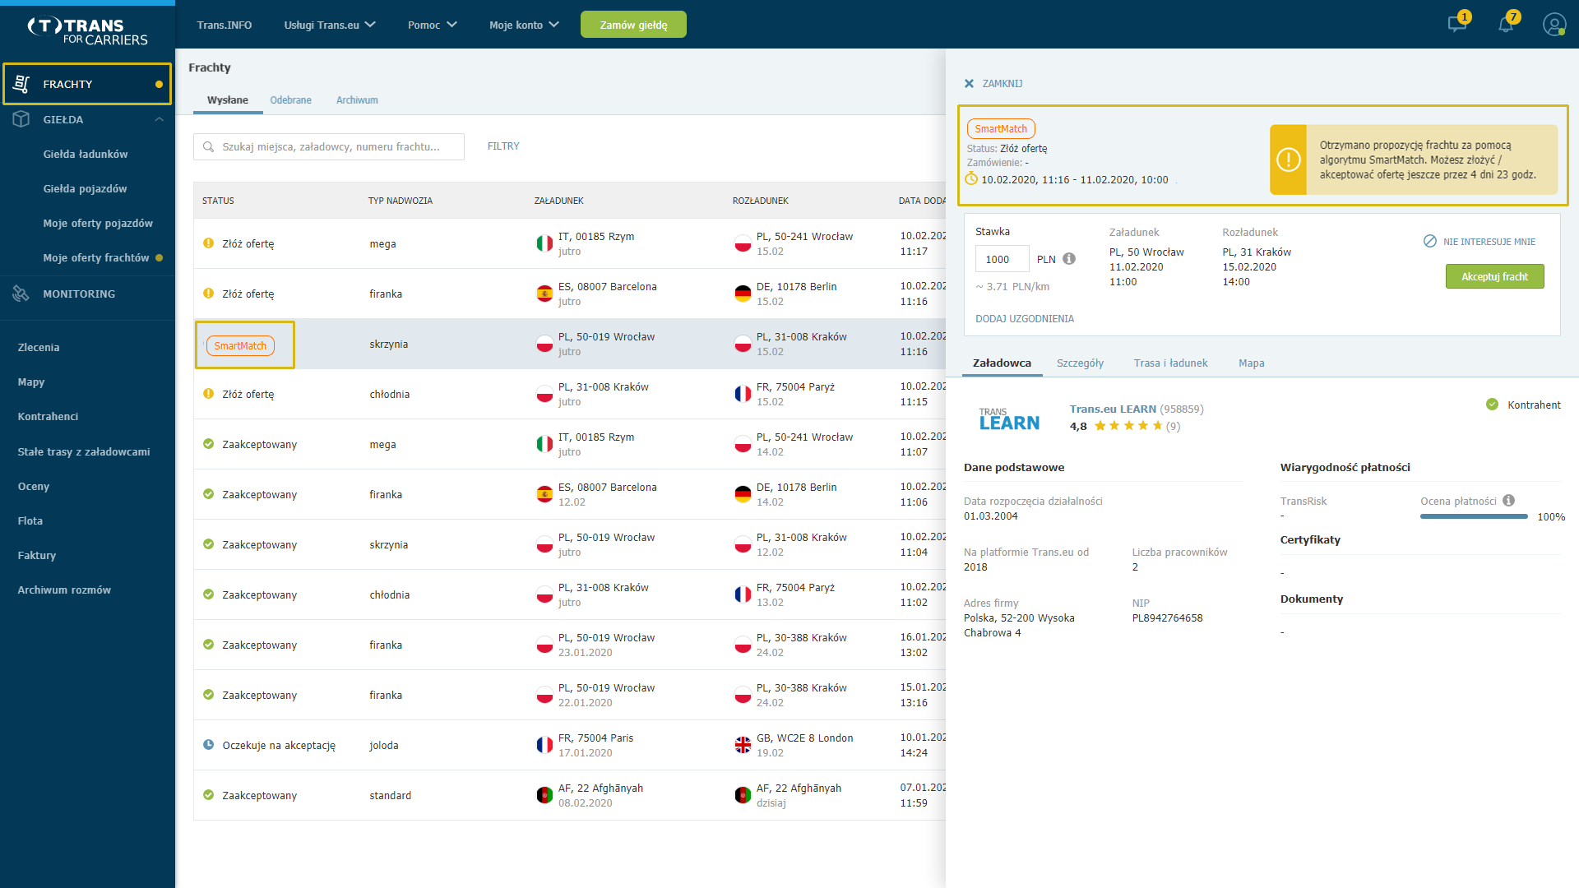Click the Afghan flag in the loading column
The height and width of the screenshot is (888, 1579).
[544, 795]
